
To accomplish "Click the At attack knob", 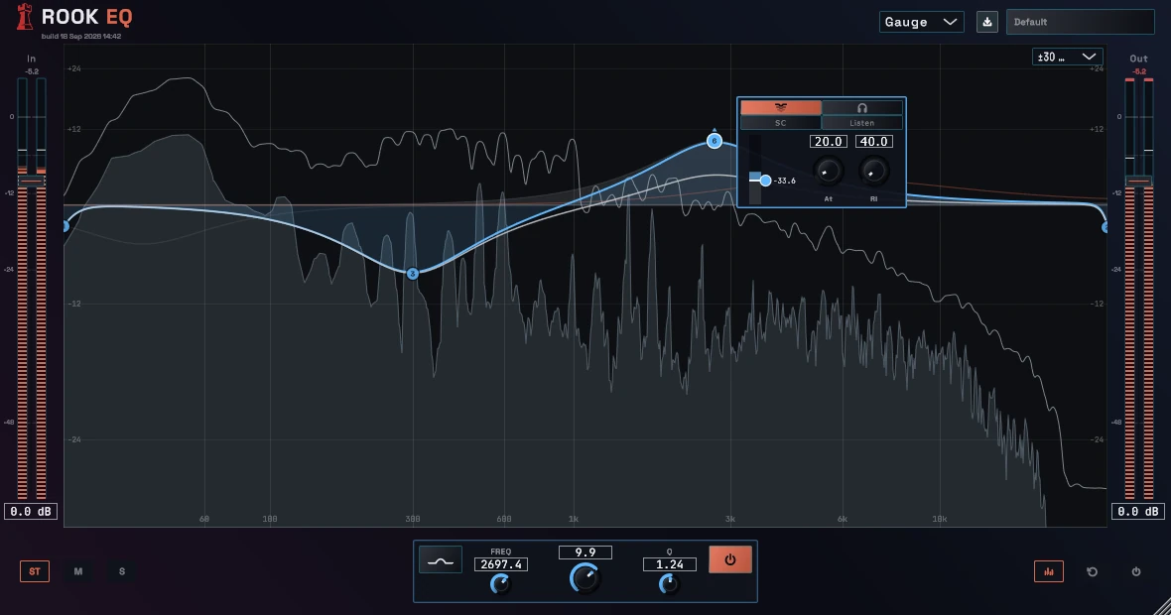I will [828, 171].
